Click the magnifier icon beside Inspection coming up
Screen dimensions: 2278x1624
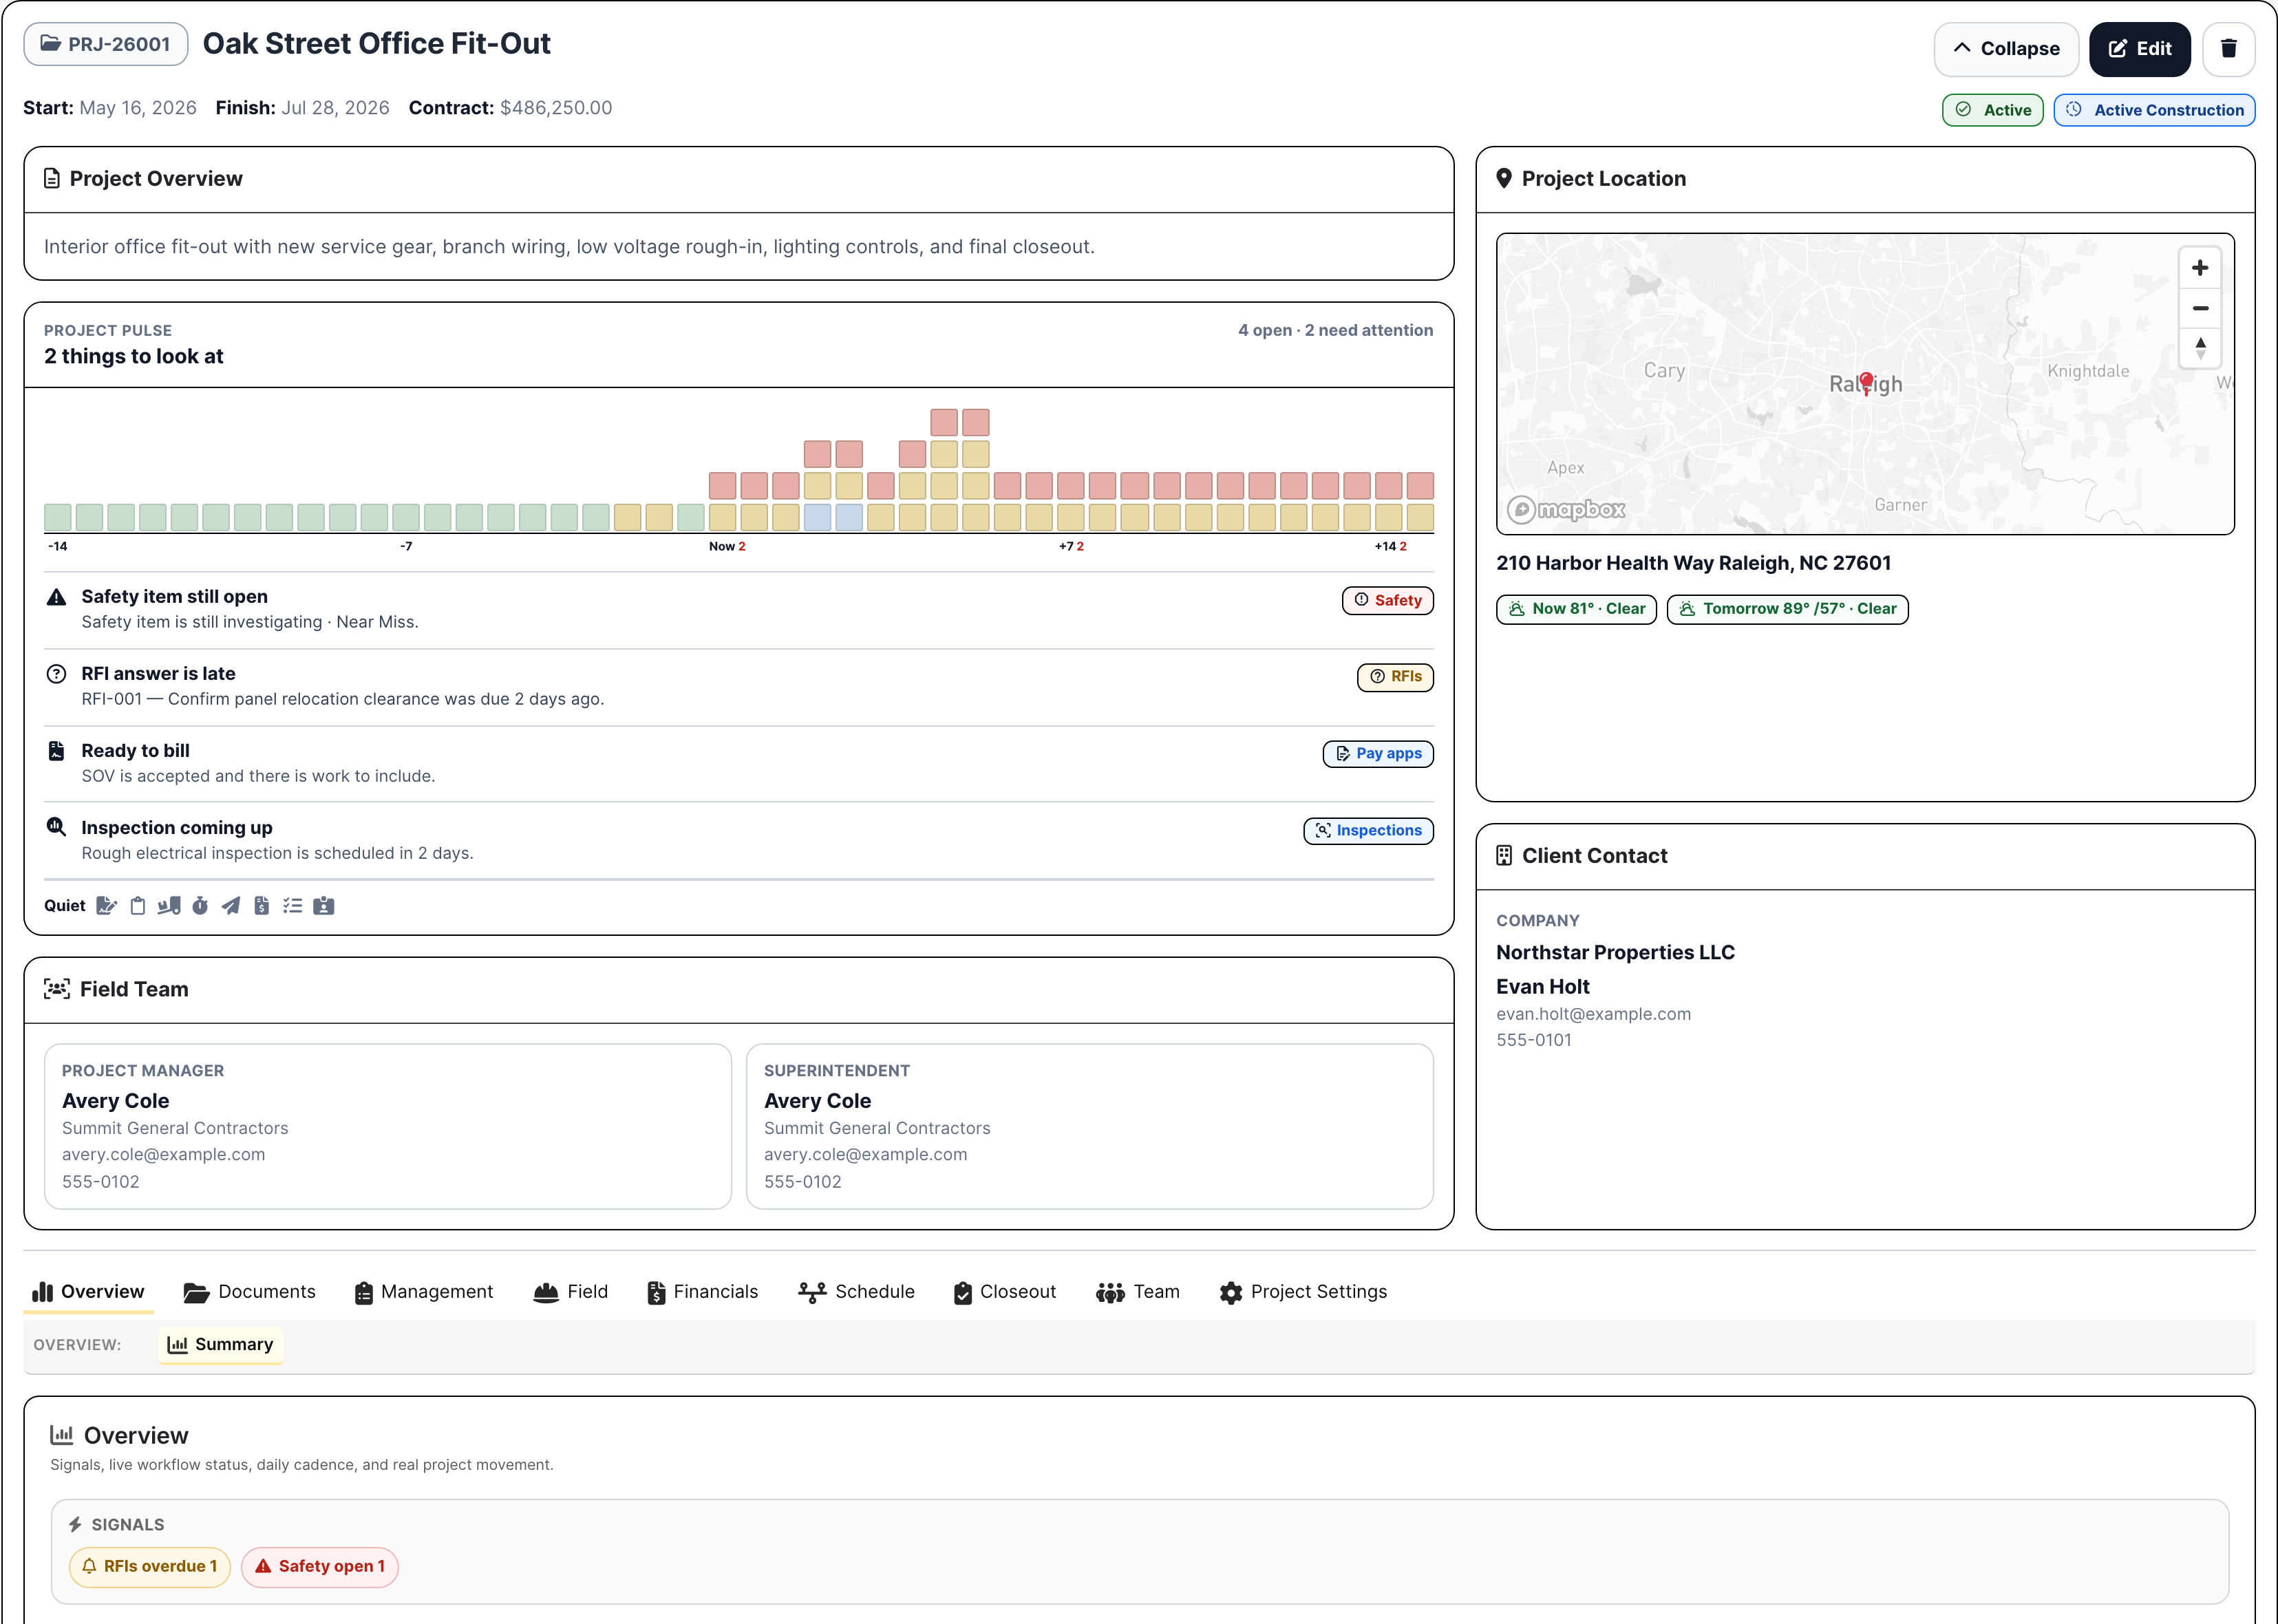point(57,827)
